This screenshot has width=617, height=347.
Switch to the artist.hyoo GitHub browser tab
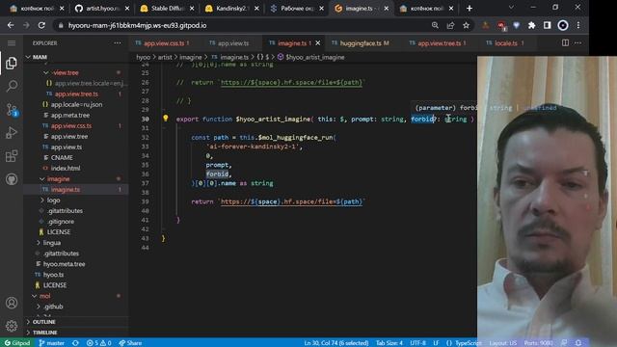point(101,9)
